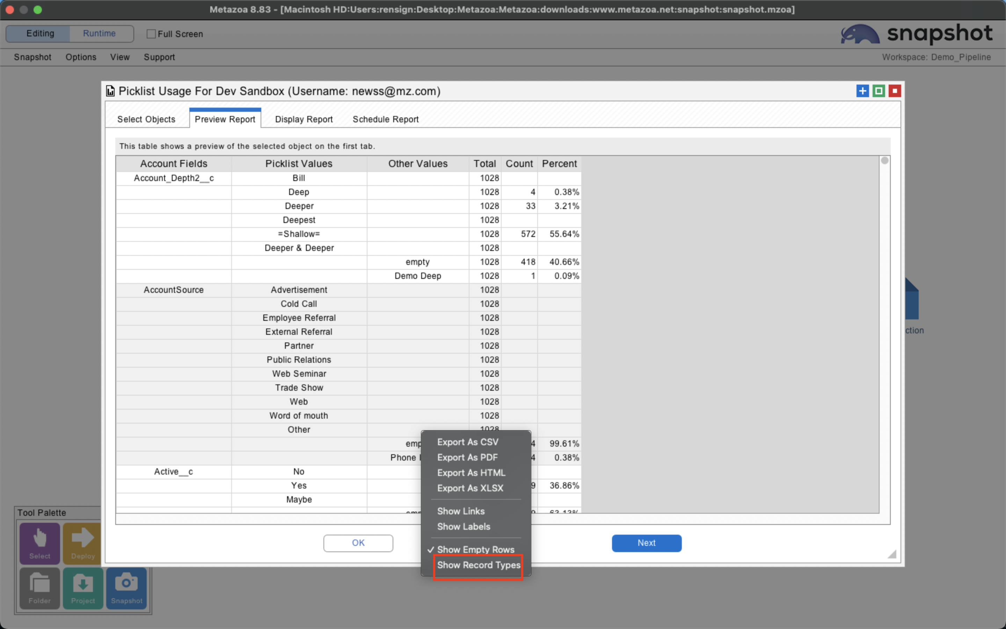Click the table's vertical scrollbar thumb
The image size is (1006, 629).
pyautogui.click(x=884, y=161)
